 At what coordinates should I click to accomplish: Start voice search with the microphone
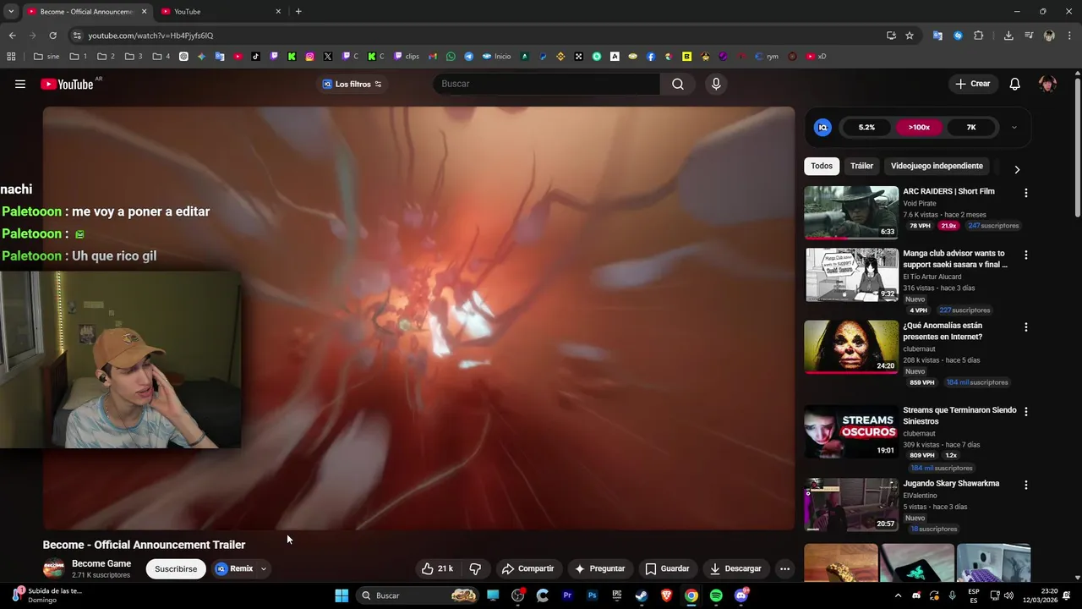click(716, 84)
